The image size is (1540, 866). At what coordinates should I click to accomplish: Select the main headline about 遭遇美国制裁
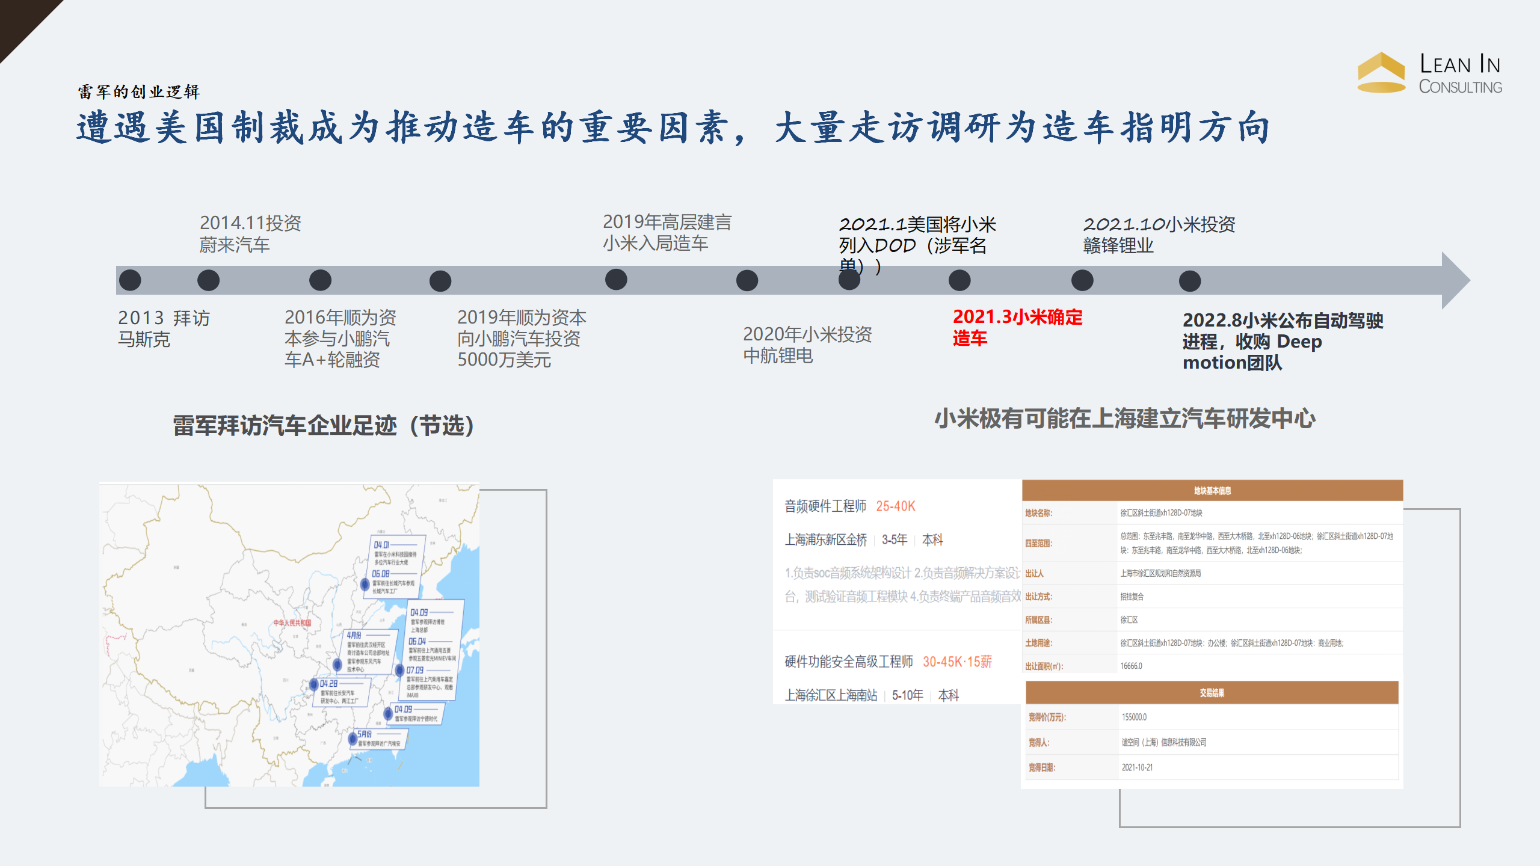point(674,127)
